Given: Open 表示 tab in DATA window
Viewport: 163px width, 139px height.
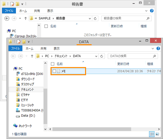Looking at the screenshot, I should coord(57,49).
